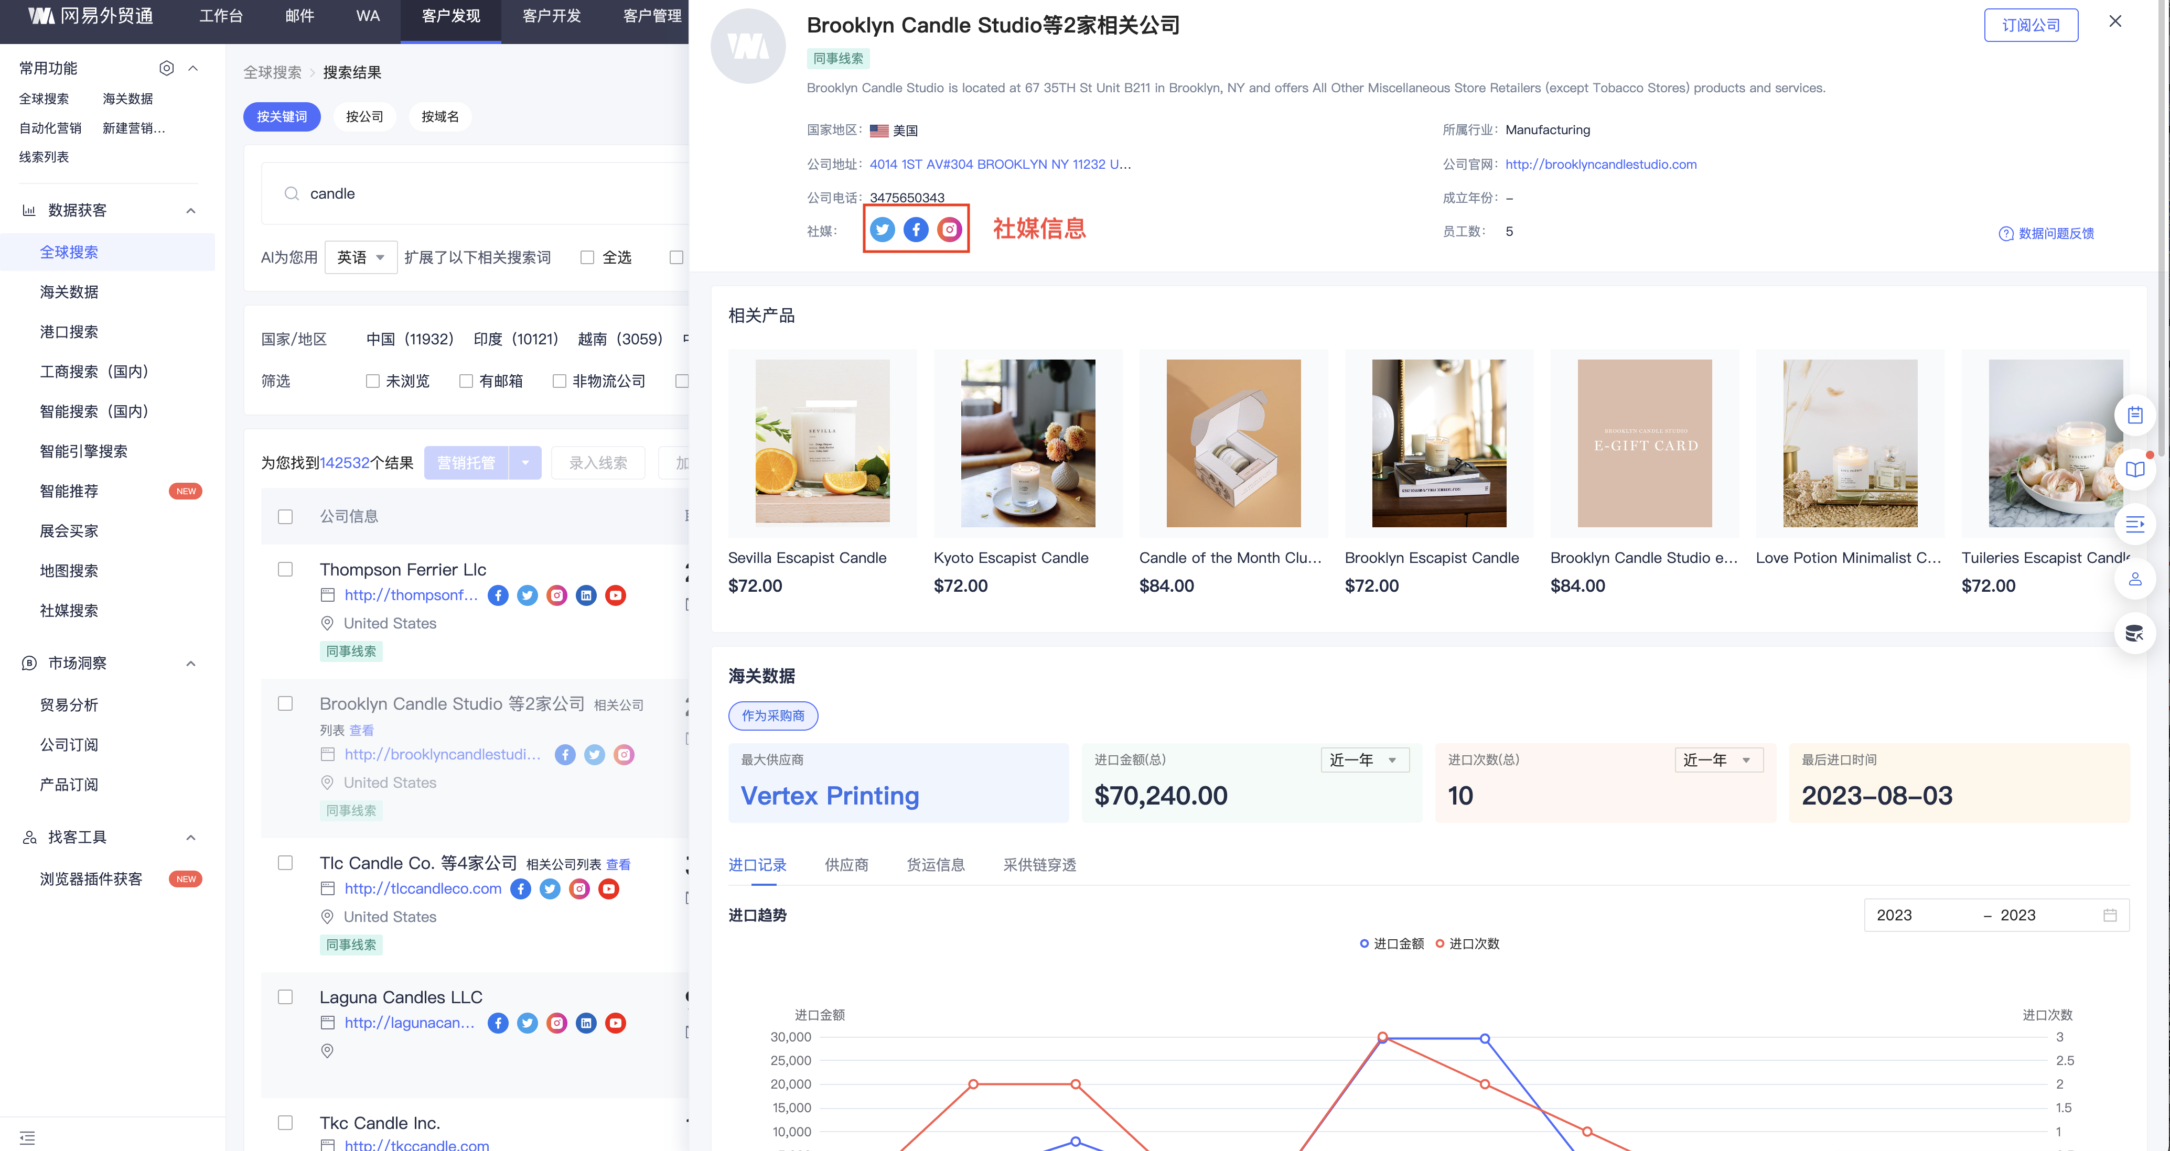Open Thompson Ferrier Llc Facebook icon
The height and width of the screenshot is (1151, 2170).
point(498,595)
